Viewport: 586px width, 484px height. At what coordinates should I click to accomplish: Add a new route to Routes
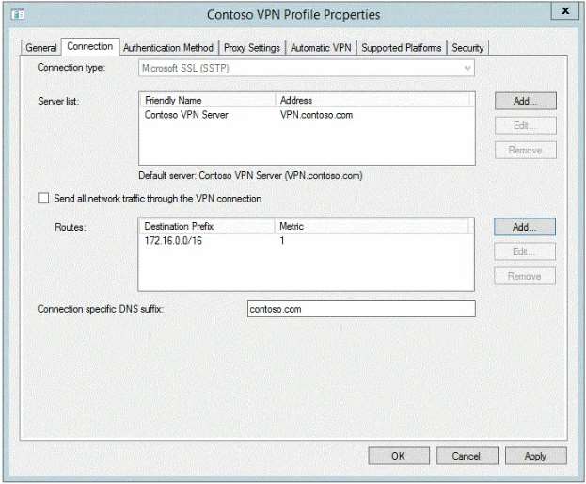(525, 227)
